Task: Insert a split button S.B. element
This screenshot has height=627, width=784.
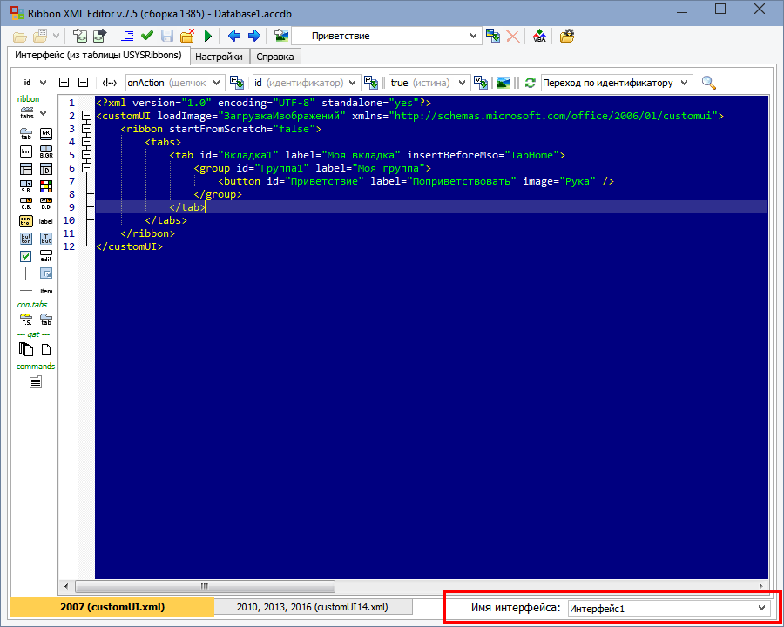Action: [26, 186]
